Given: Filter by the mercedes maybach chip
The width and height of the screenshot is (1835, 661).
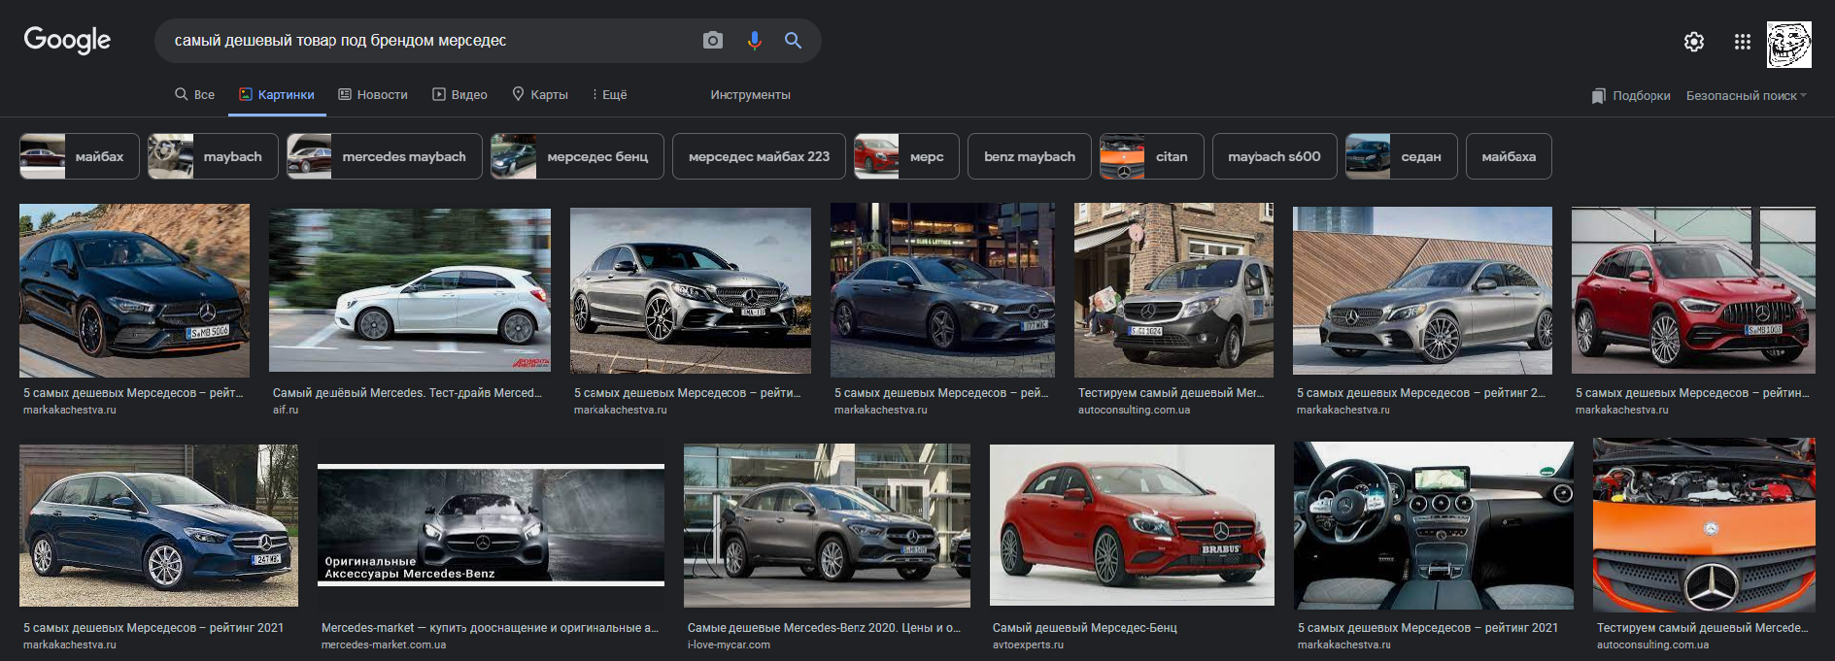Looking at the screenshot, I should 385,156.
